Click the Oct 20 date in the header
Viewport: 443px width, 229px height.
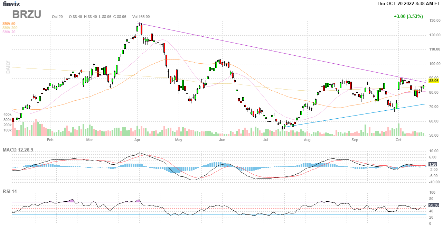click(x=57, y=17)
